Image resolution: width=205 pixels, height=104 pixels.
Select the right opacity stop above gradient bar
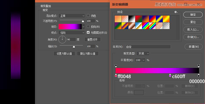pyautogui.click(x=199, y=66)
